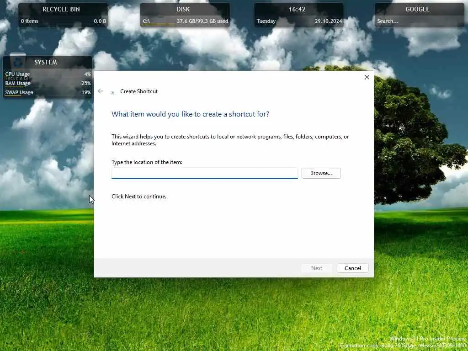468x351 pixels.
Task: Click the RECYCLE BIN widget title
Action: click(x=61, y=9)
